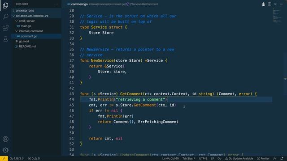Change language mode from Go

click(219, 158)
